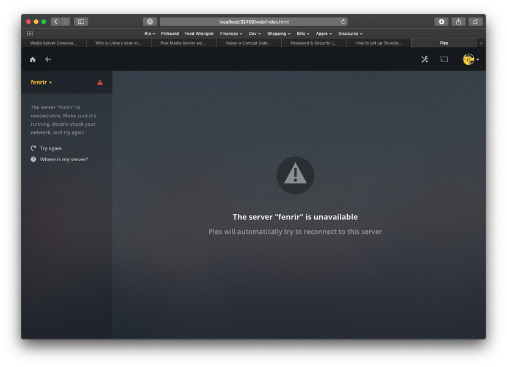Reload the page with refresh icon
507x367 pixels.
click(343, 22)
